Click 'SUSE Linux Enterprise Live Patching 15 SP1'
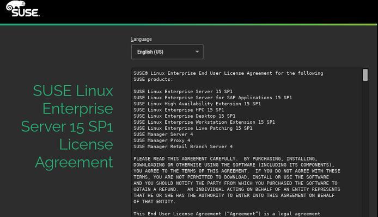Viewport: 378px width, 217px height. click(x=193, y=128)
